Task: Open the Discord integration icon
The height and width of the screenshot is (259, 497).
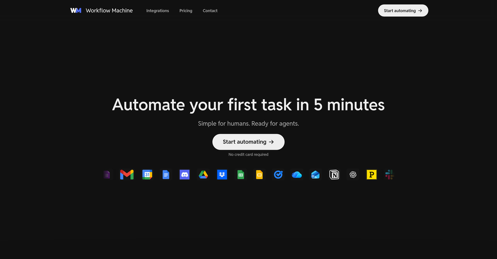Action: [x=184, y=174]
